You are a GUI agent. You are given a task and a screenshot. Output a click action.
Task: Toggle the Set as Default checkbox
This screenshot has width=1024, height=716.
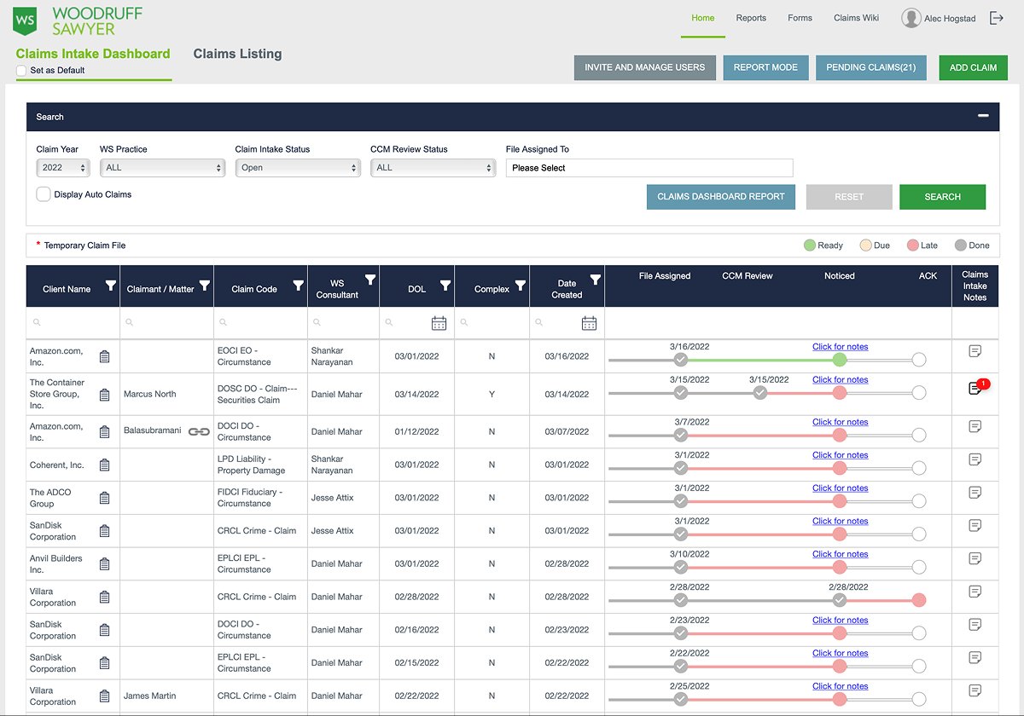pyautogui.click(x=21, y=71)
